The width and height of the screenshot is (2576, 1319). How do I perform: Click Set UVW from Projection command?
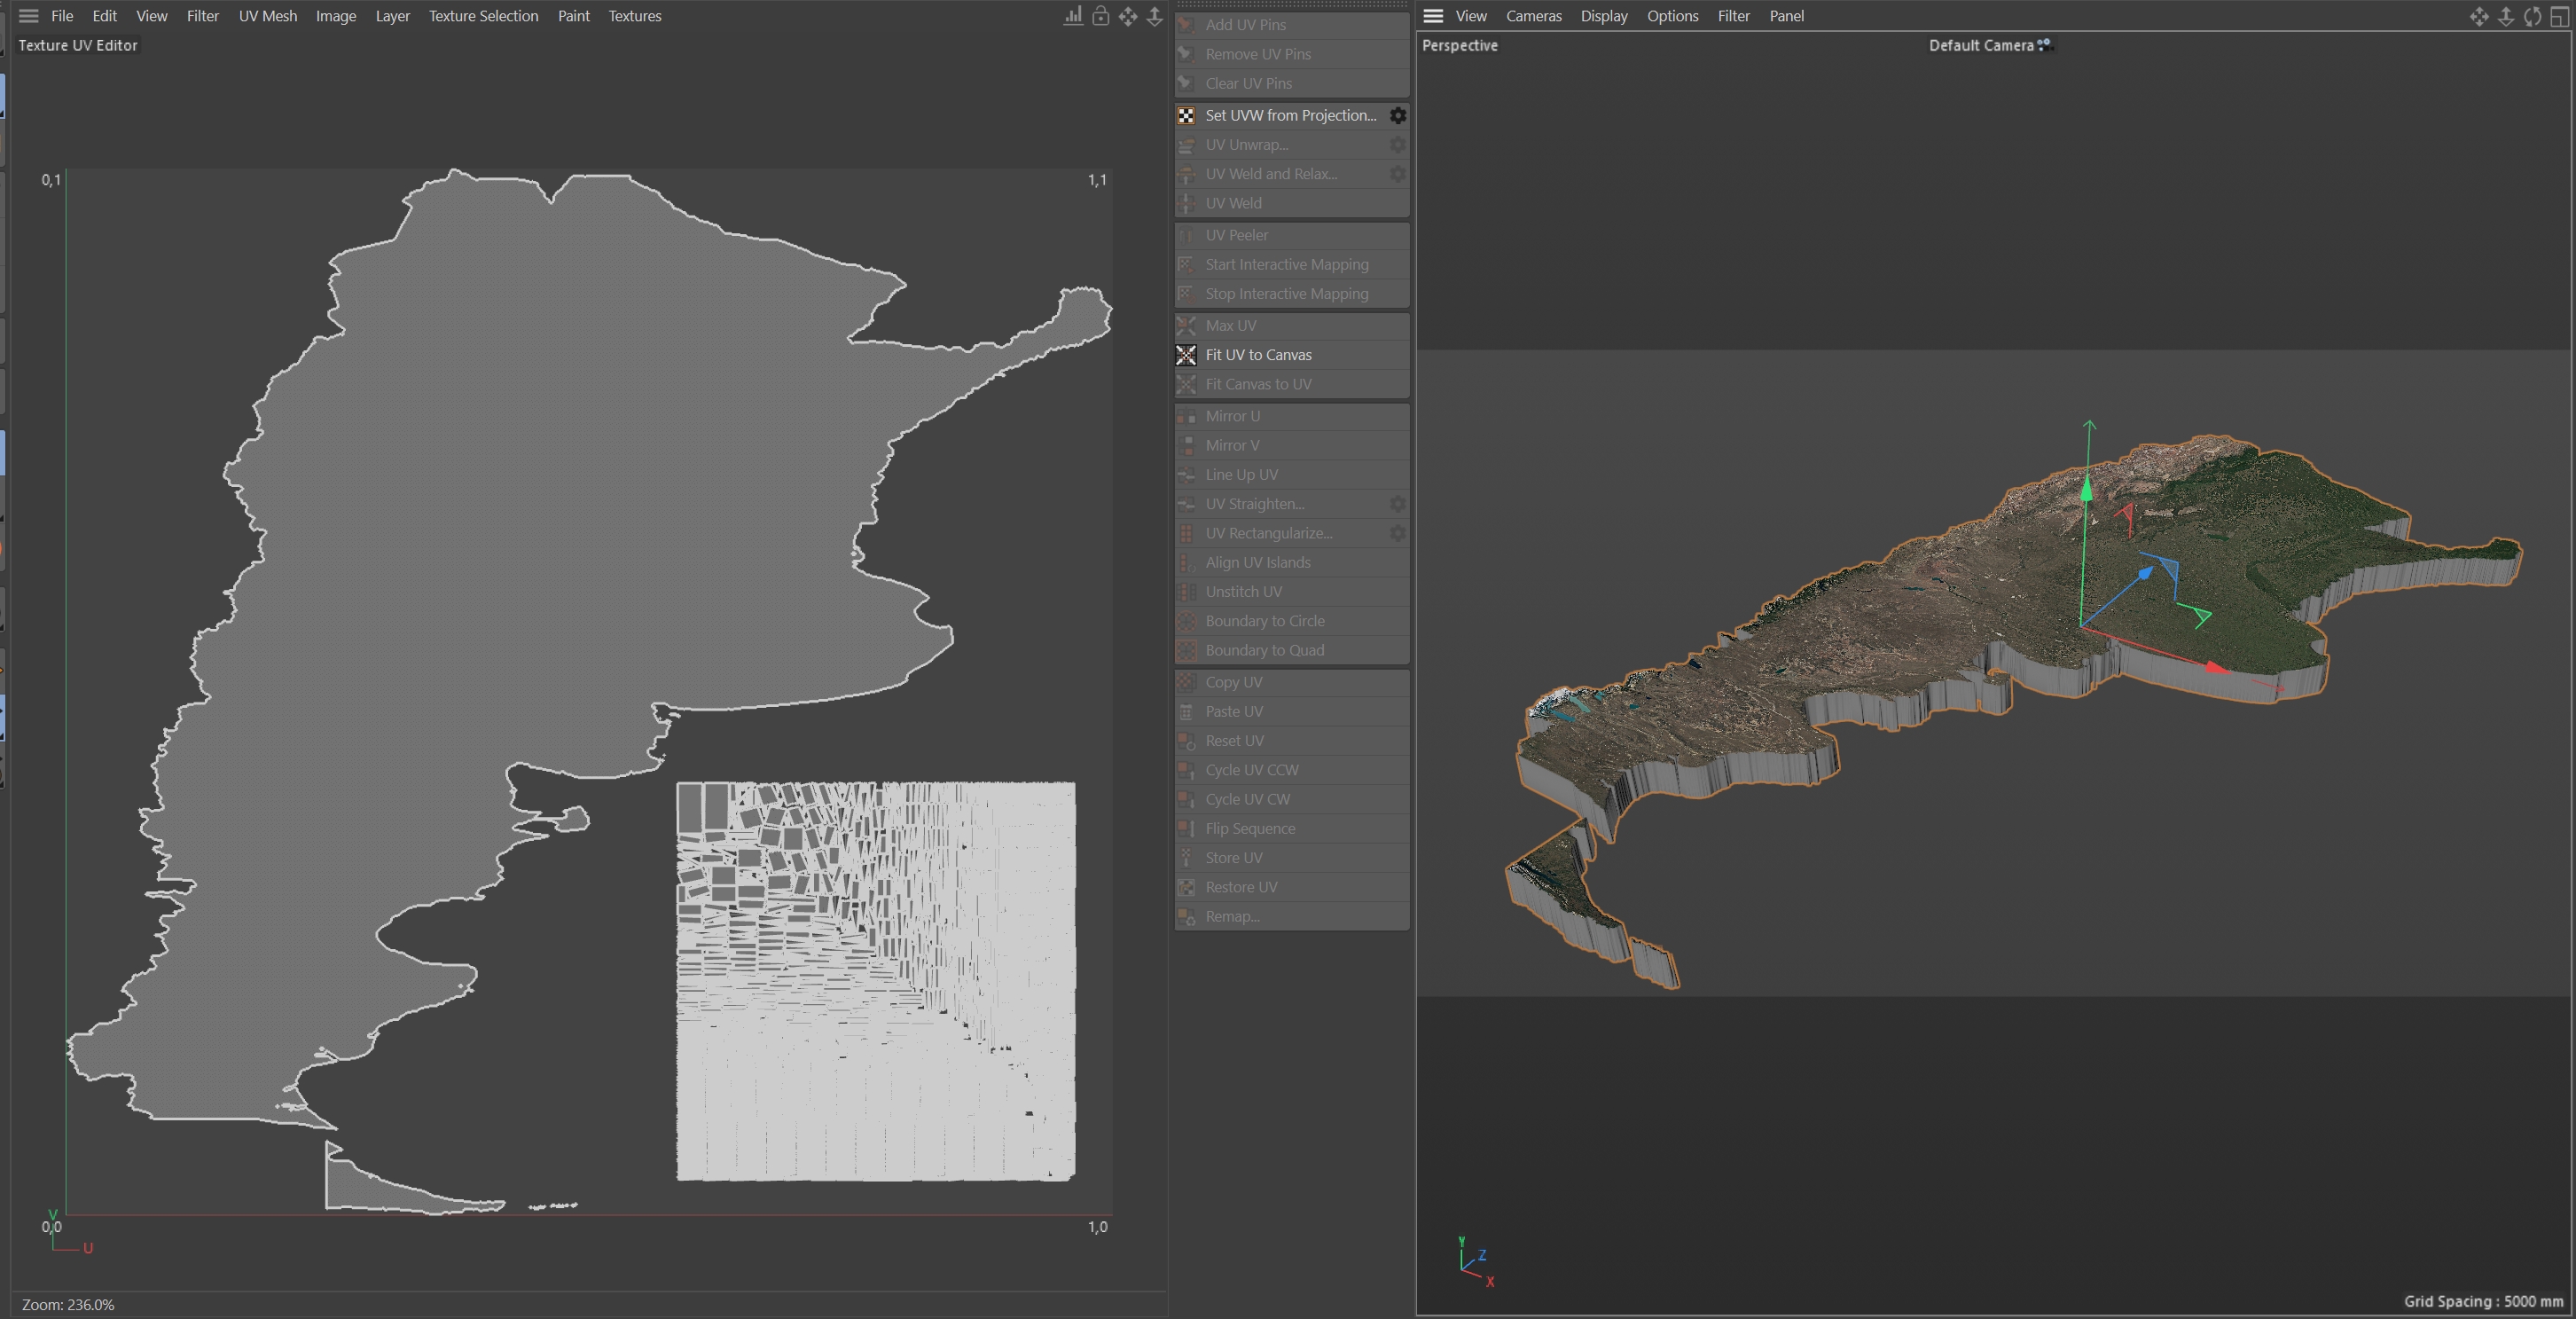[x=1290, y=116]
